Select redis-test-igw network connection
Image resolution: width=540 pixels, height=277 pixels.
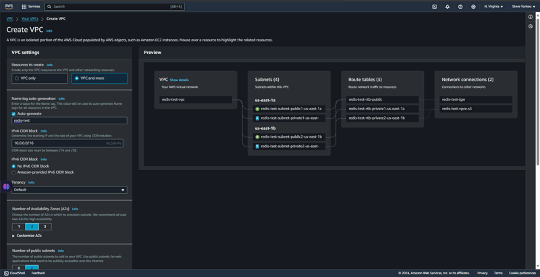[x=476, y=99]
